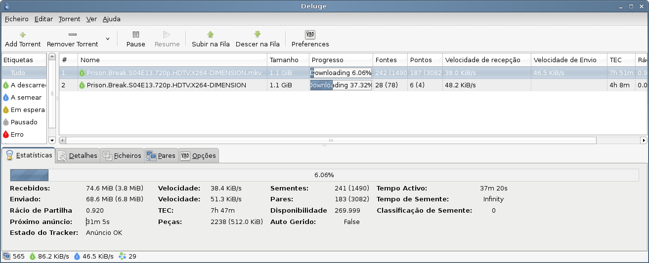Click the Etiquetas sidebar header
The height and width of the screenshot is (263, 649).
point(24,60)
